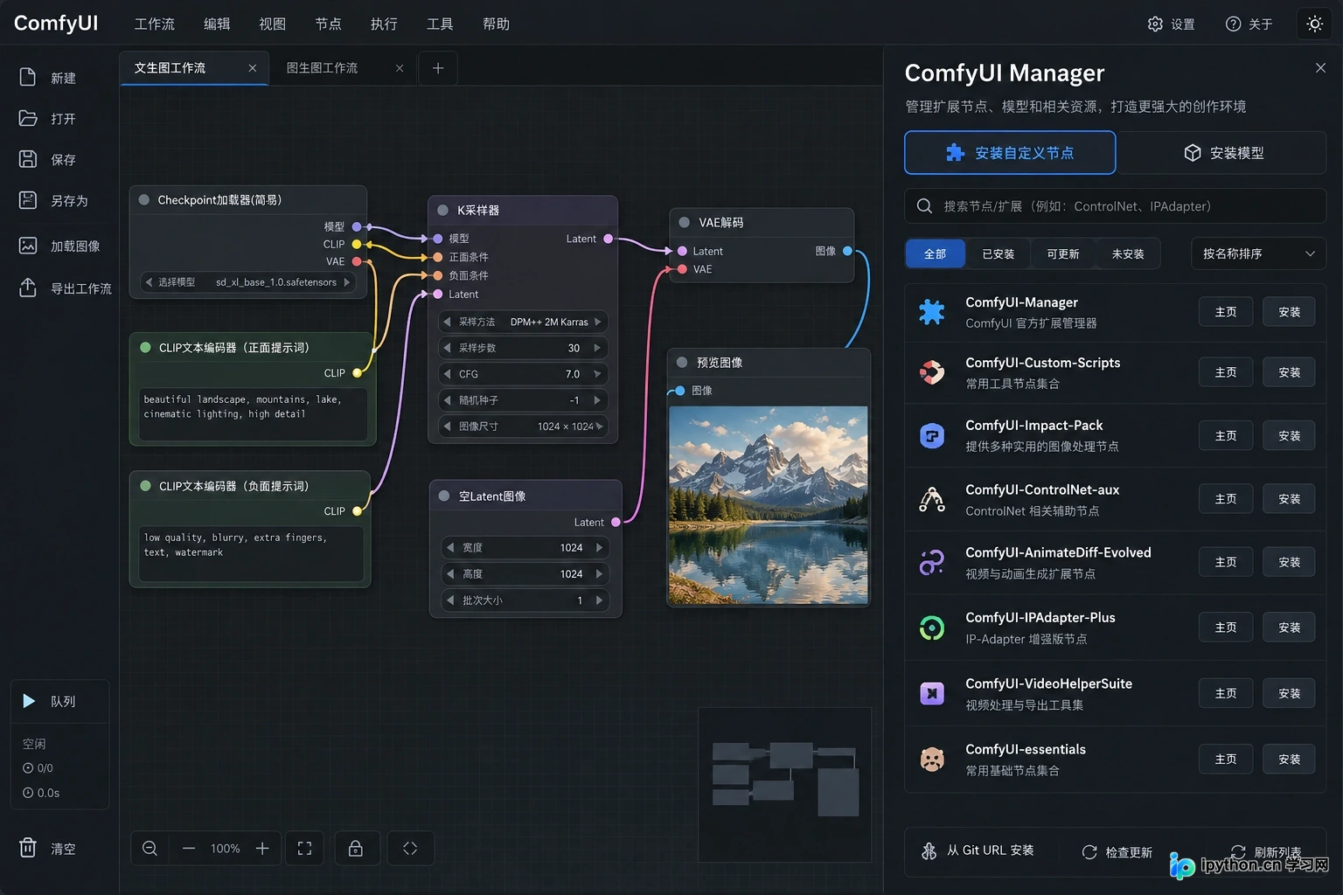Open the 按名称排序 sort dropdown
1343x895 pixels.
(1258, 253)
